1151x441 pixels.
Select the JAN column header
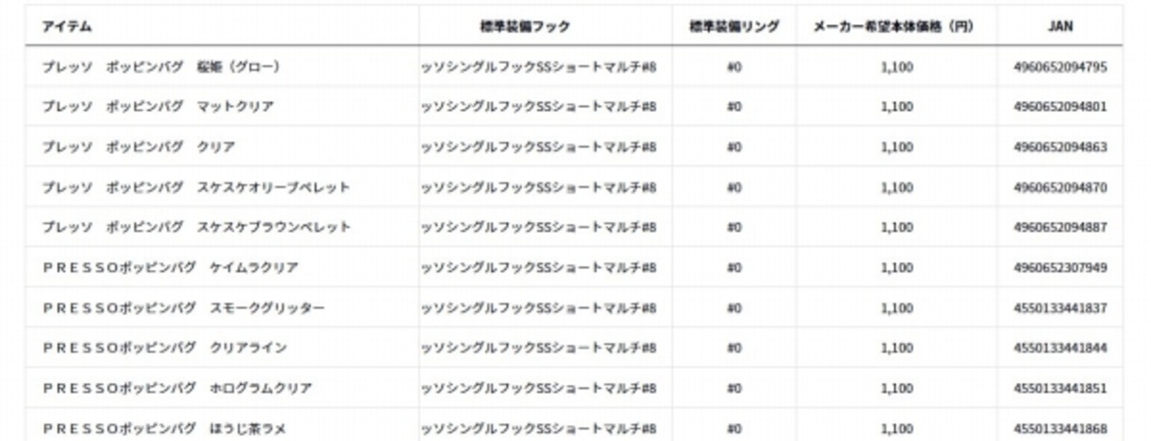(1060, 27)
